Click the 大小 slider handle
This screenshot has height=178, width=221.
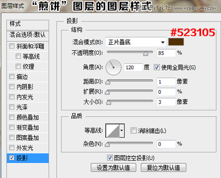pyautogui.click(x=108, y=103)
